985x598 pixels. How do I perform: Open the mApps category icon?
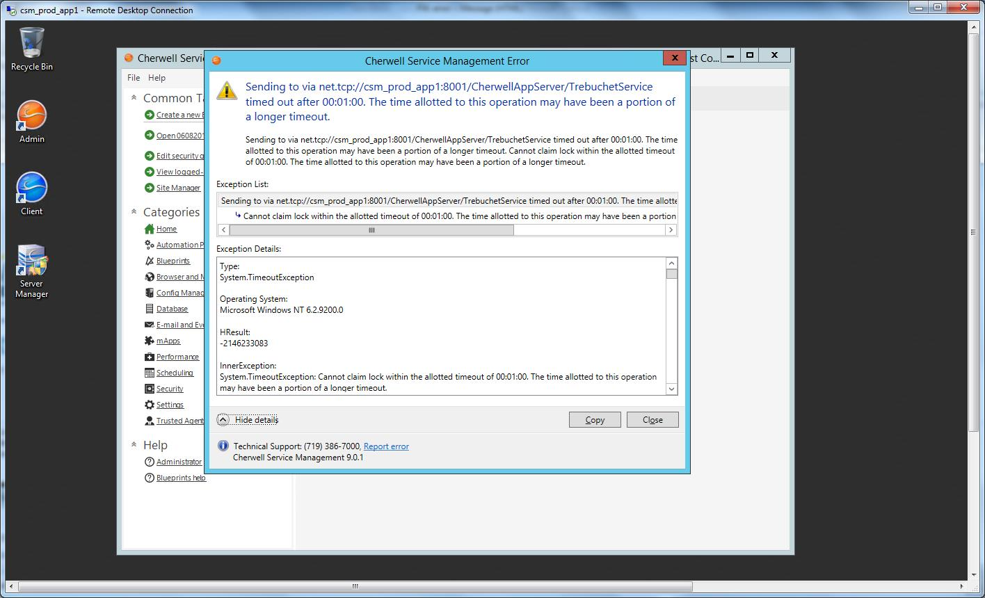click(149, 341)
